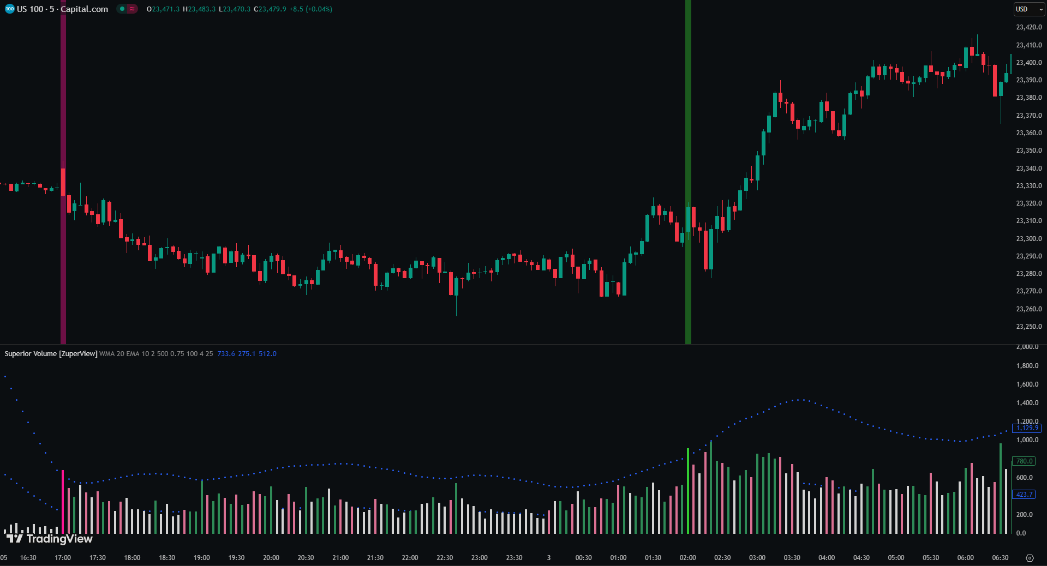Click the 23,400.0 price scale label
1047x566 pixels.
[x=1028, y=63]
